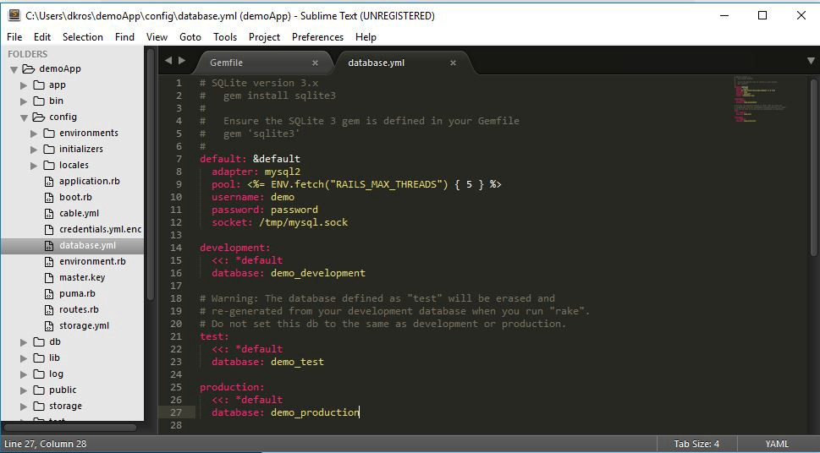Screen dimensions: 820x453
Task: Click the FOLDERS sidebar heading
Action: 27,54
